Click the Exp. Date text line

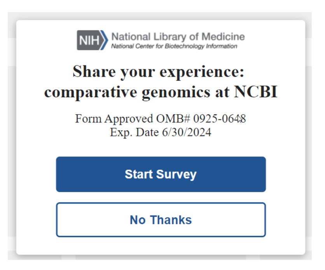click(x=161, y=132)
